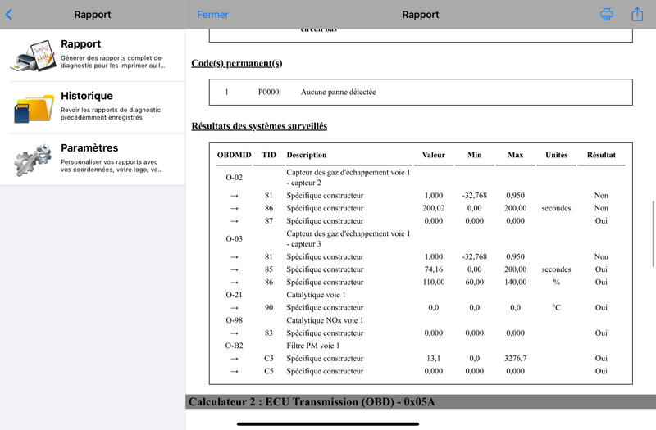Image resolution: width=656 pixels, height=430 pixels.
Task: Open Historique menu entry
Action: [x=93, y=108]
